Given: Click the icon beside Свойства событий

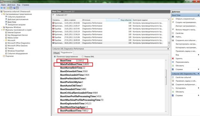Looking at the screenshot, I should click(173, 77).
